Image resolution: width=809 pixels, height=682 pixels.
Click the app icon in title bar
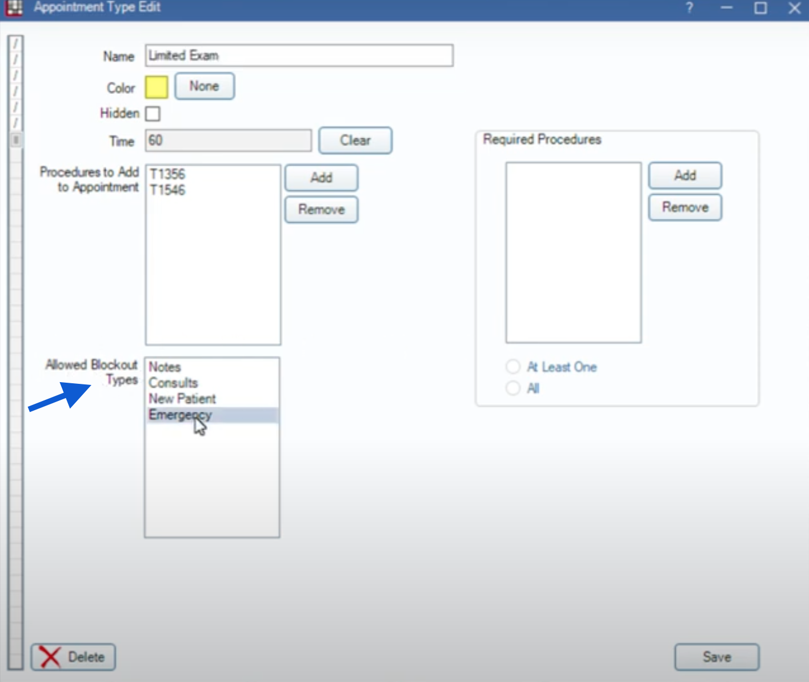pyautogui.click(x=14, y=7)
